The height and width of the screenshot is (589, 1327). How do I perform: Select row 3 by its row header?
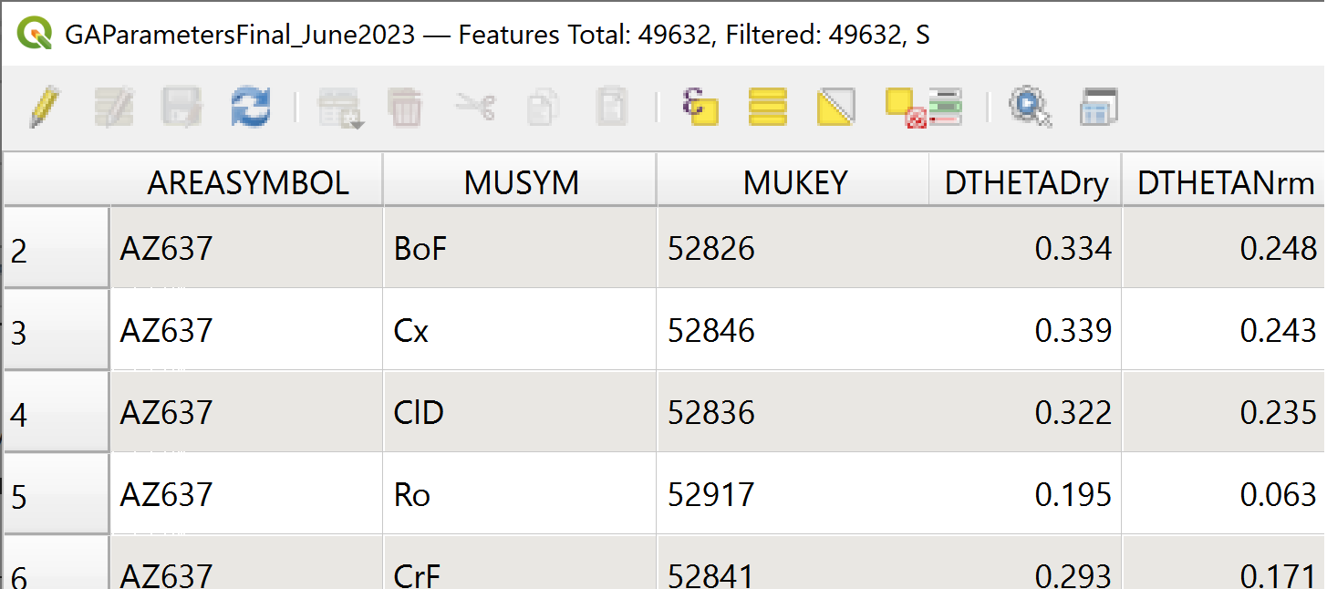point(56,331)
